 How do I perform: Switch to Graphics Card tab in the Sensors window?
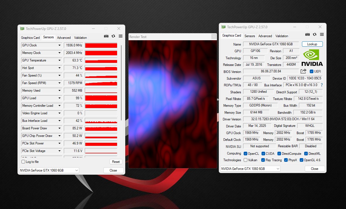30,38
